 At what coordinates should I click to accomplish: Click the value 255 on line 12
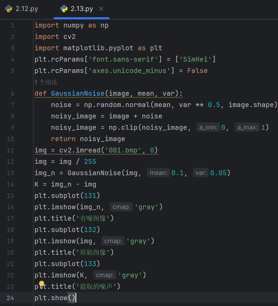coord(90,161)
